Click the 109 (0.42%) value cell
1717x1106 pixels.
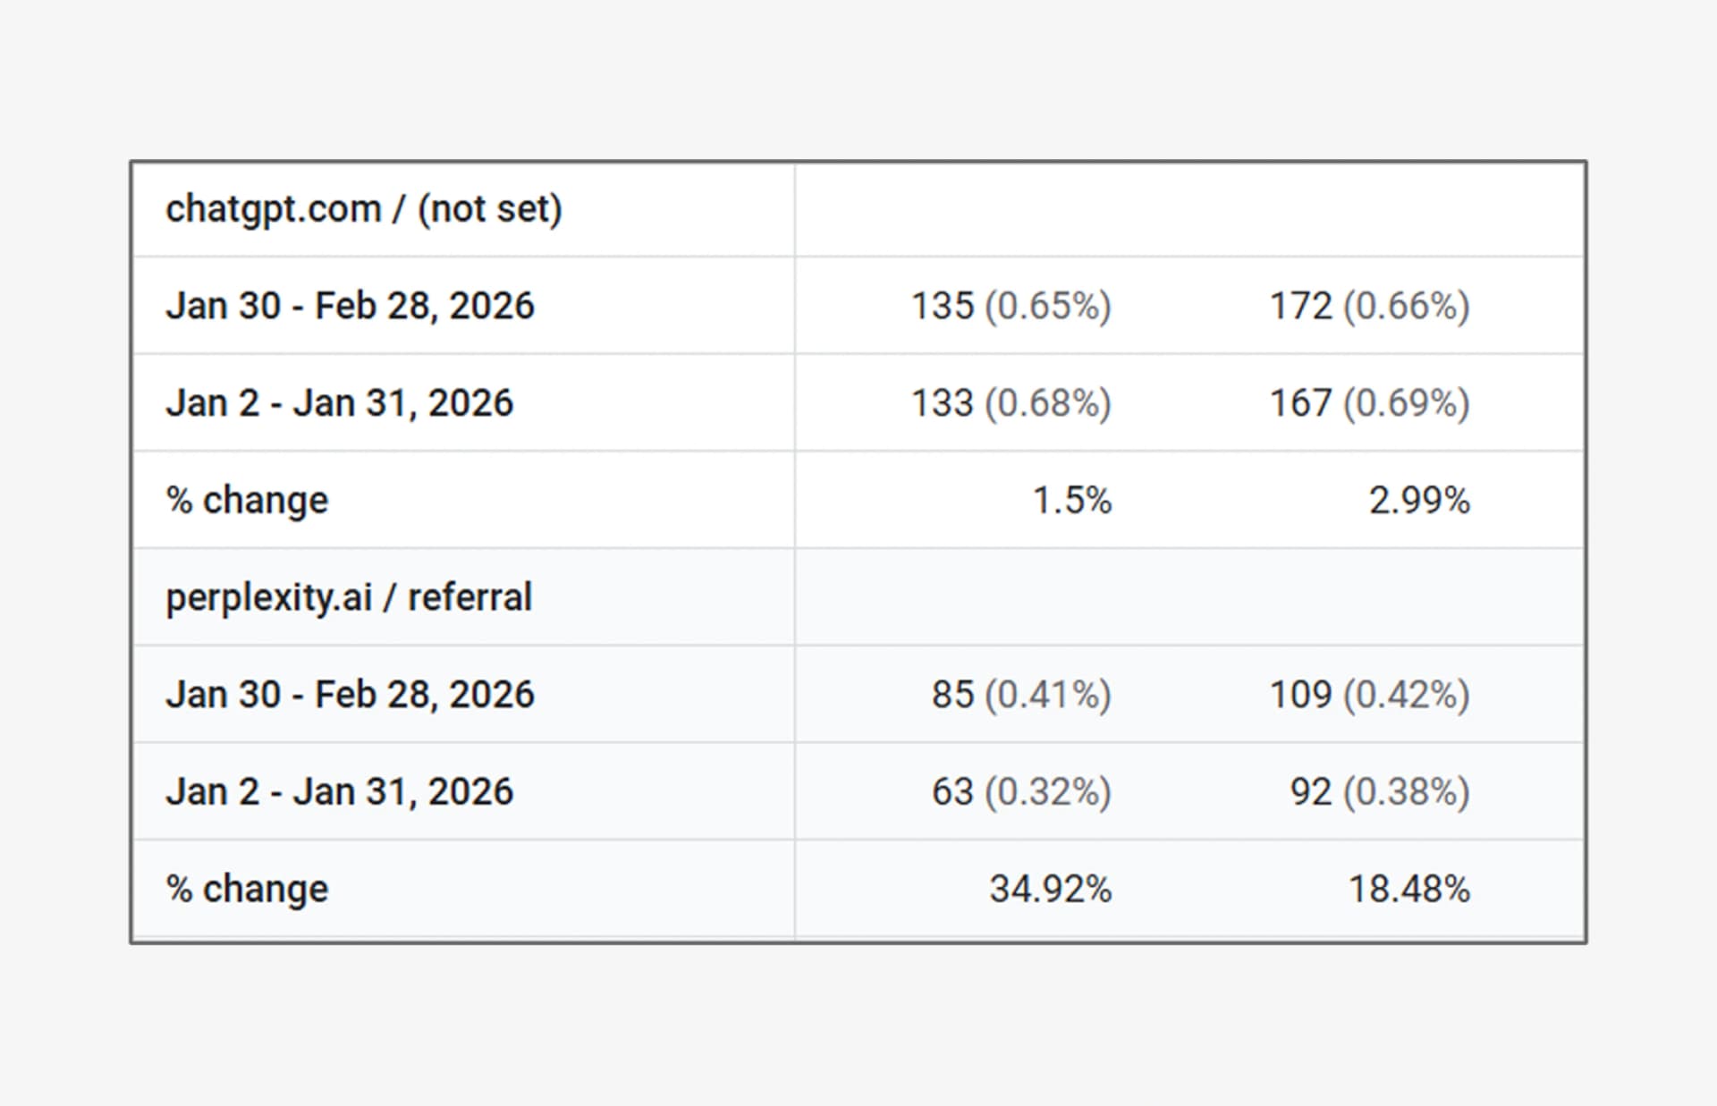(x=1370, y=695)
